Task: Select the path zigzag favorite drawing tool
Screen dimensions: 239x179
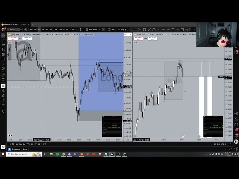Action: coord(178,30)
